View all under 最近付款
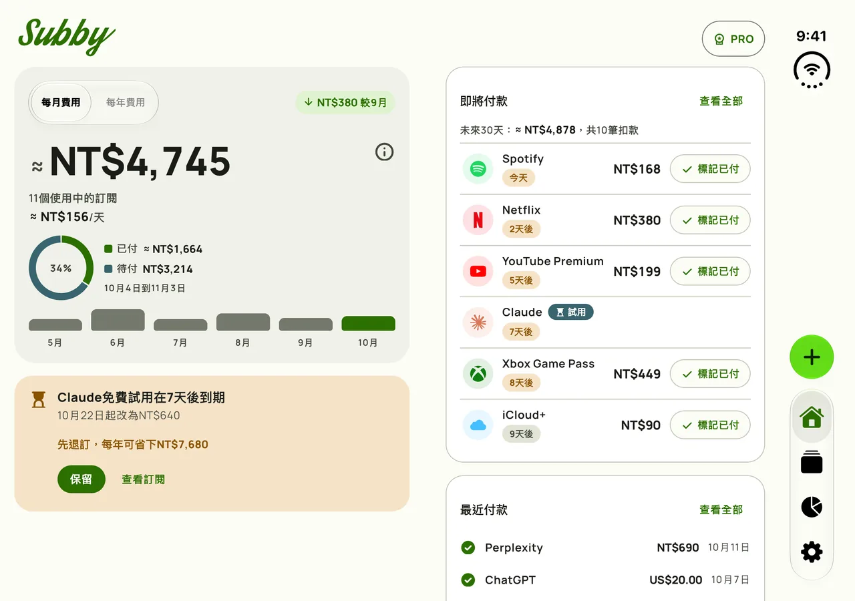The width and height of the screenshot is (855, 601). pos(721,510)
